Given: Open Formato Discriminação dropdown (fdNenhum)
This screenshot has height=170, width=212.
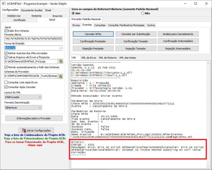Looking at the screenshot, I should [23, 108].
